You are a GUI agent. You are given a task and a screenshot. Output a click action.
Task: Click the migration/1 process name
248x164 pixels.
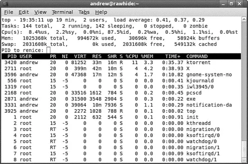(x=203, y=147)
